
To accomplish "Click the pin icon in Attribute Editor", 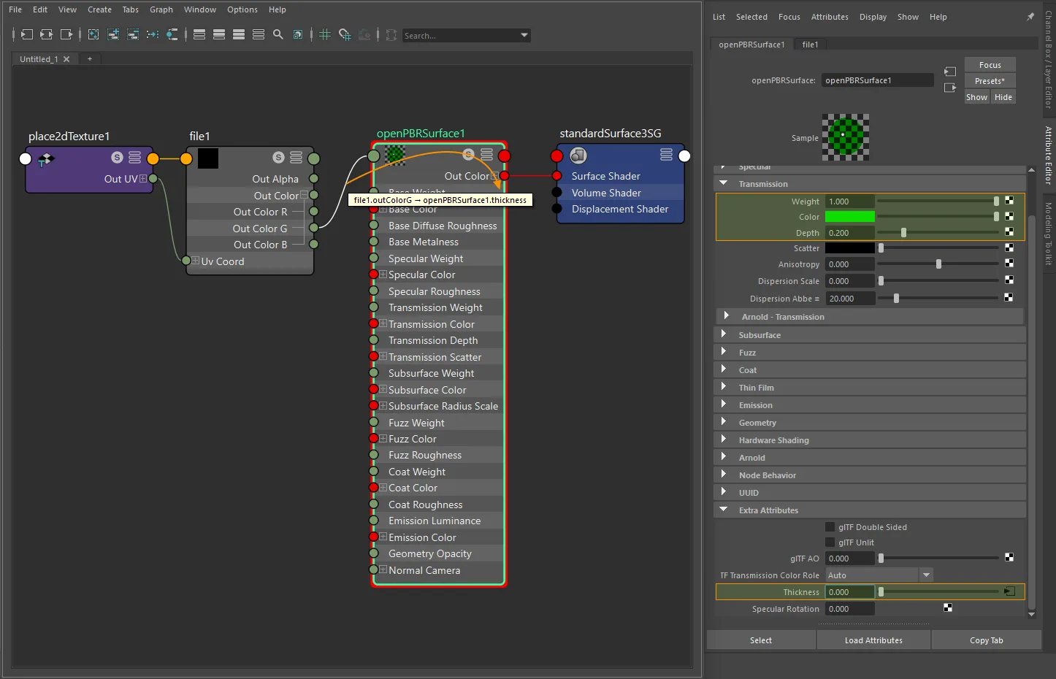I will point(1030,17).
